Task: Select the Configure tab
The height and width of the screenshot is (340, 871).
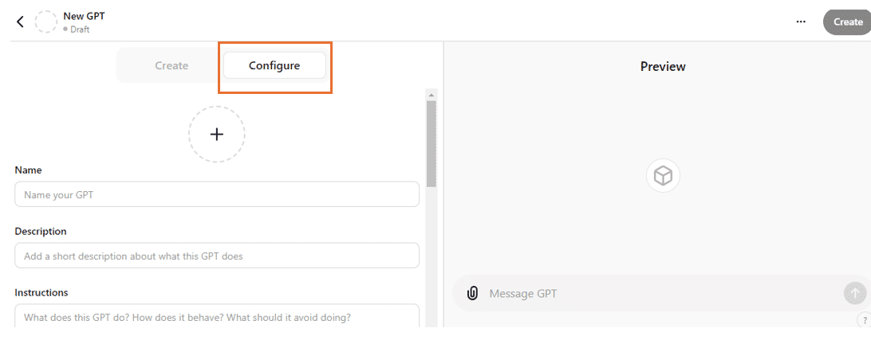Action: coord(274,65)
